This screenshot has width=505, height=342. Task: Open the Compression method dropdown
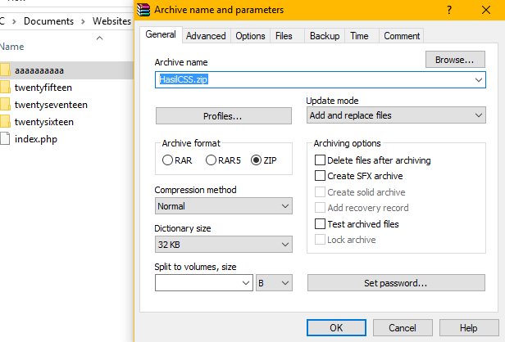(x=224, y=206)
